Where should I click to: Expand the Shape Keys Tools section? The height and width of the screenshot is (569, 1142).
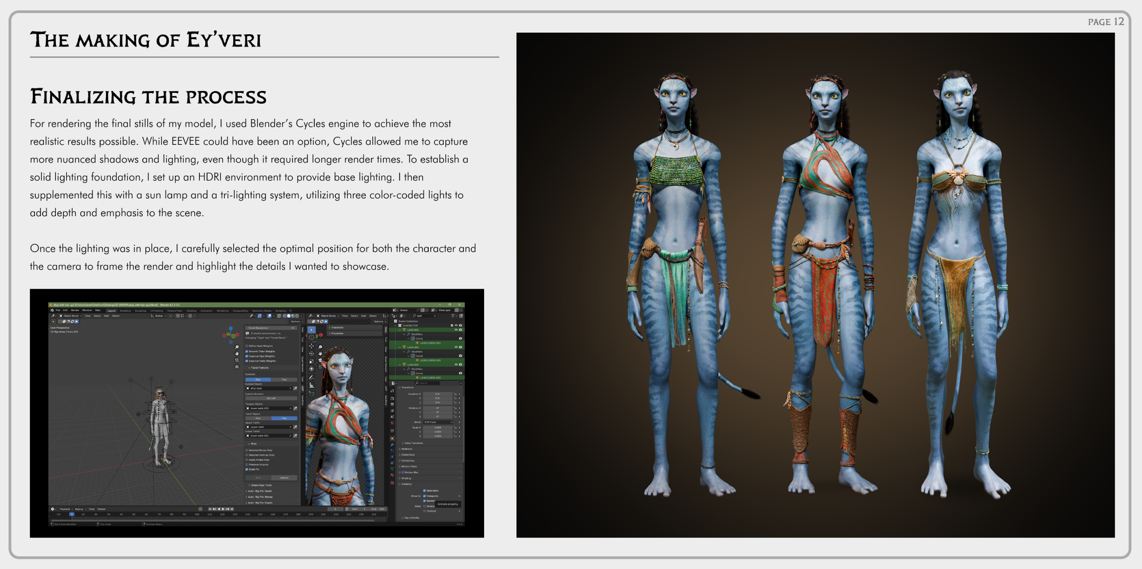click(261, 486)
